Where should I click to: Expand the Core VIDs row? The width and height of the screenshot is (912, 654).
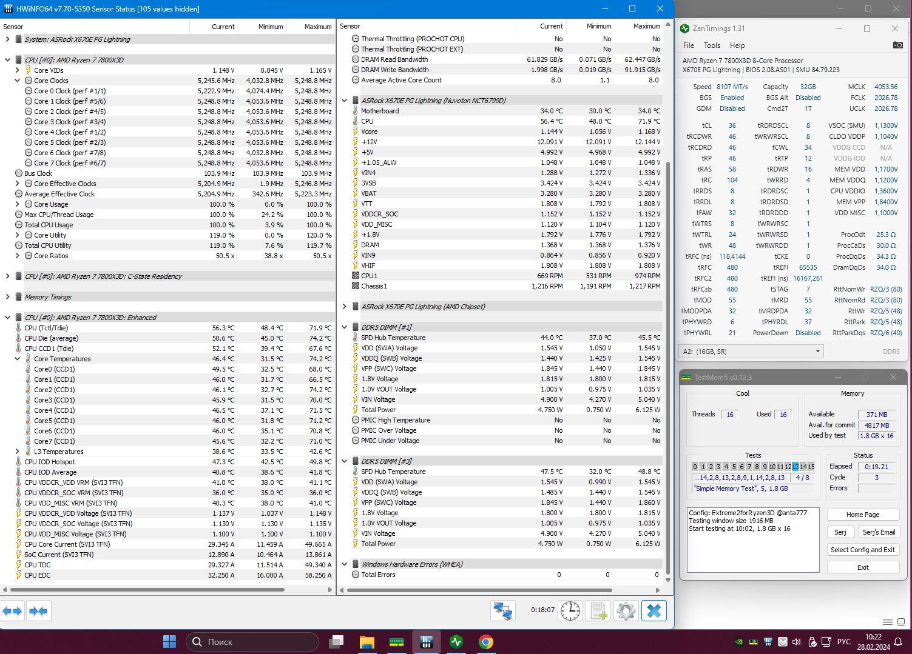point(18,70)
